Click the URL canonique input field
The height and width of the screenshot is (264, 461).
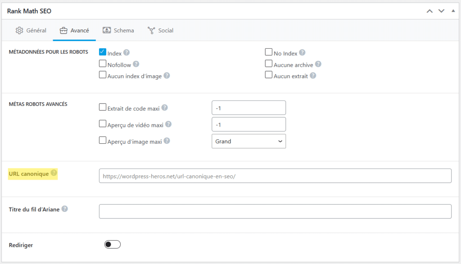[275, 176]
